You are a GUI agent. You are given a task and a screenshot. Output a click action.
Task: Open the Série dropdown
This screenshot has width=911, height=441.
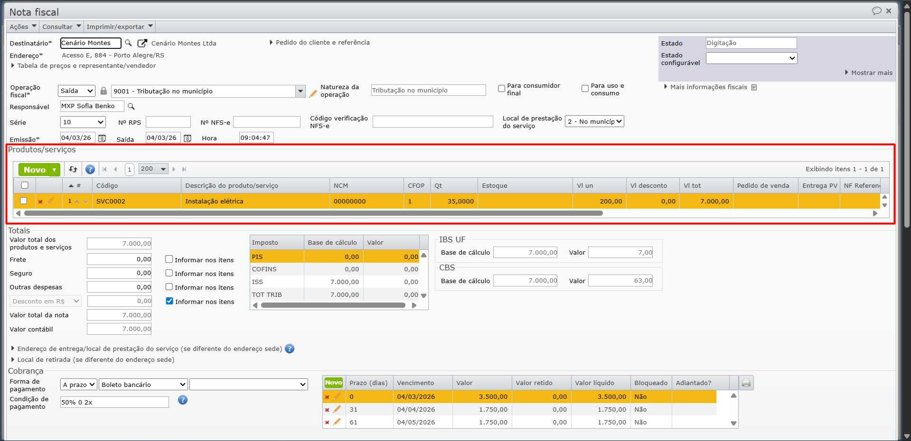click(x=83, y=122)
